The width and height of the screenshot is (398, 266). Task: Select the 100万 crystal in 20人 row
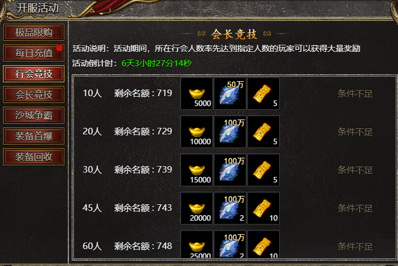pyautogui.click(x=230, y=132)
